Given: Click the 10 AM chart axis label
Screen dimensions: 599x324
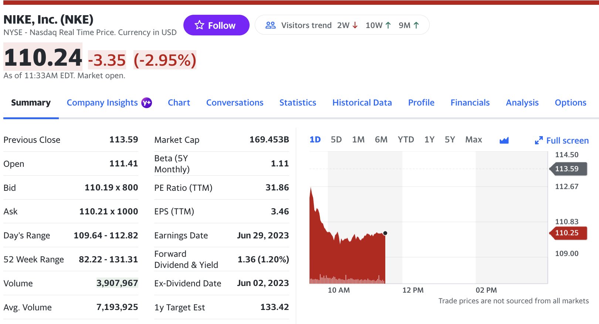Looking at the screenshot, I should 339,290.
